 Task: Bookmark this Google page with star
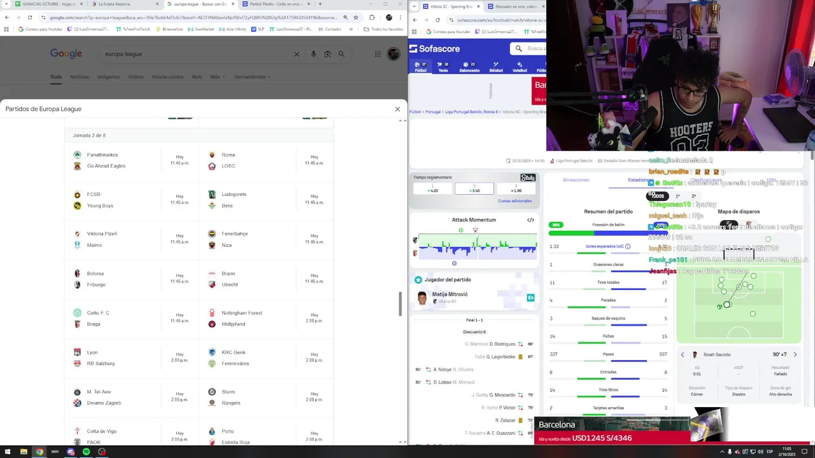(x=356, y=17)
